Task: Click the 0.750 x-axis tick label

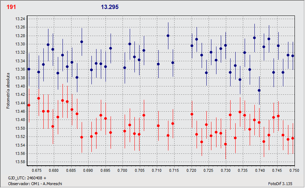Action: click(x=294, y=171)
